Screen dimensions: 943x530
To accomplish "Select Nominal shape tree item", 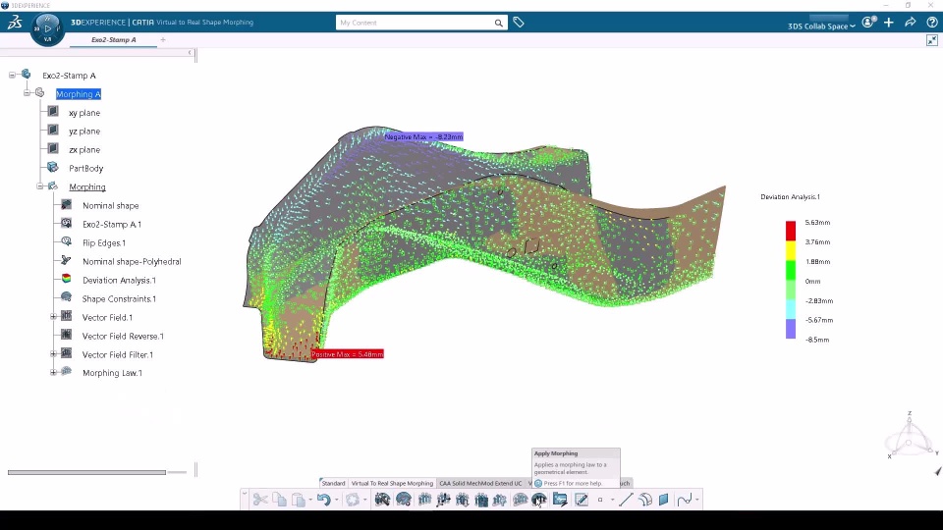I will point(111,205).
